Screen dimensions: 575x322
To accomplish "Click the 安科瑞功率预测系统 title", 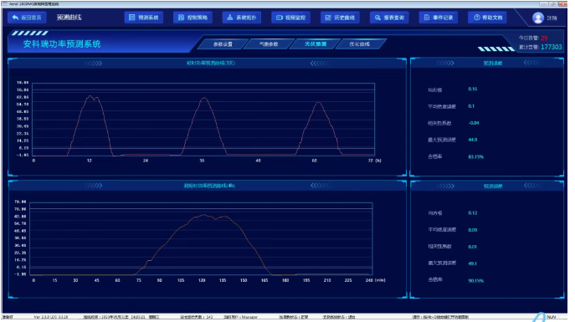I will click(62, 44).
